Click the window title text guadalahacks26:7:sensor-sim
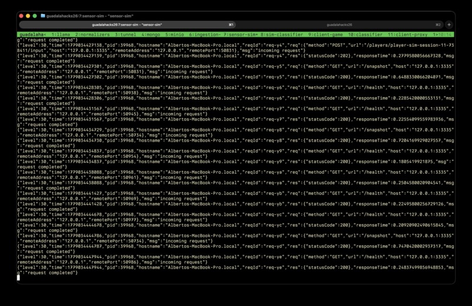 click(90, 16)
